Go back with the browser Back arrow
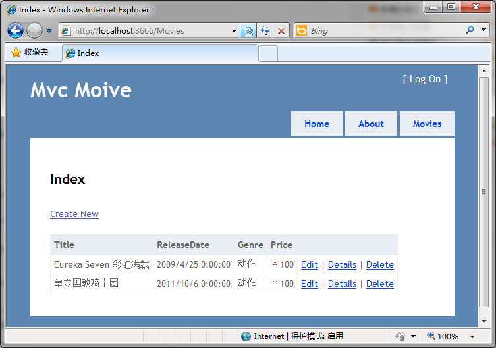The image size is (496, 348). point(15,31)
